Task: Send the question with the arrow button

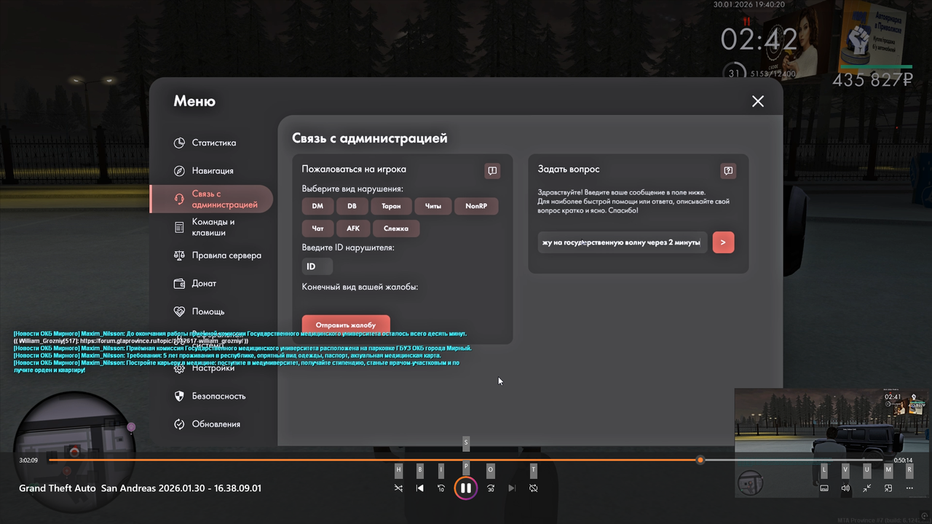Action: tap(723, 242)
